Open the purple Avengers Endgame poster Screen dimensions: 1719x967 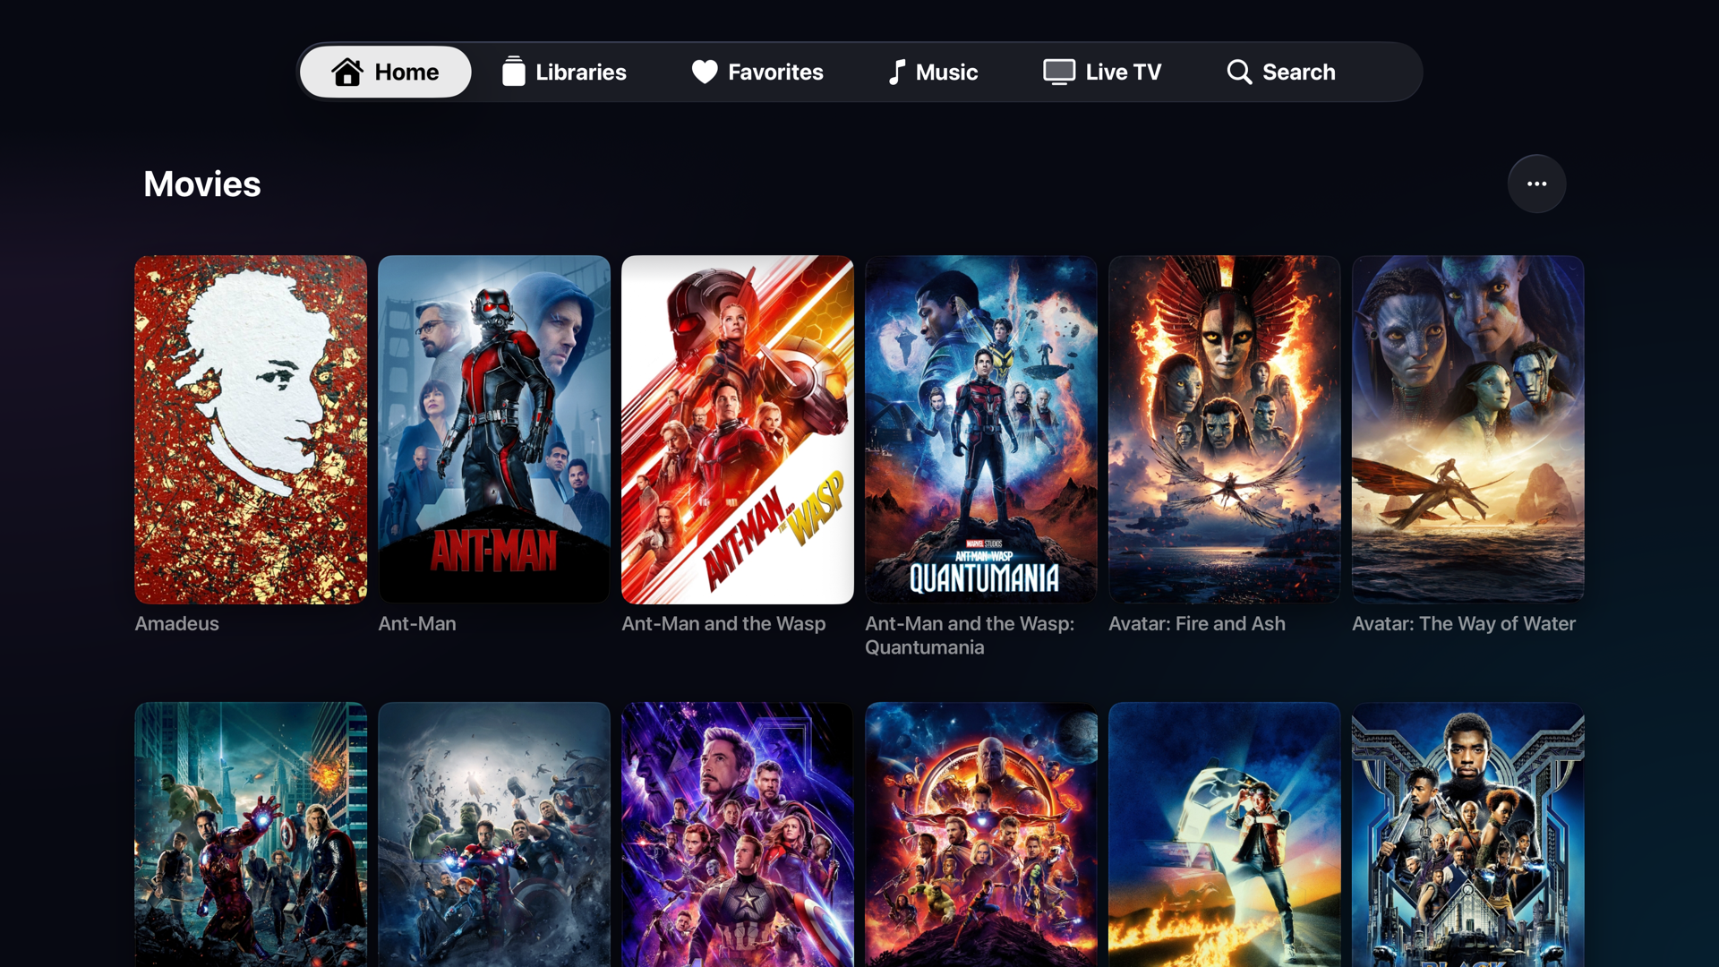[738, 834]
